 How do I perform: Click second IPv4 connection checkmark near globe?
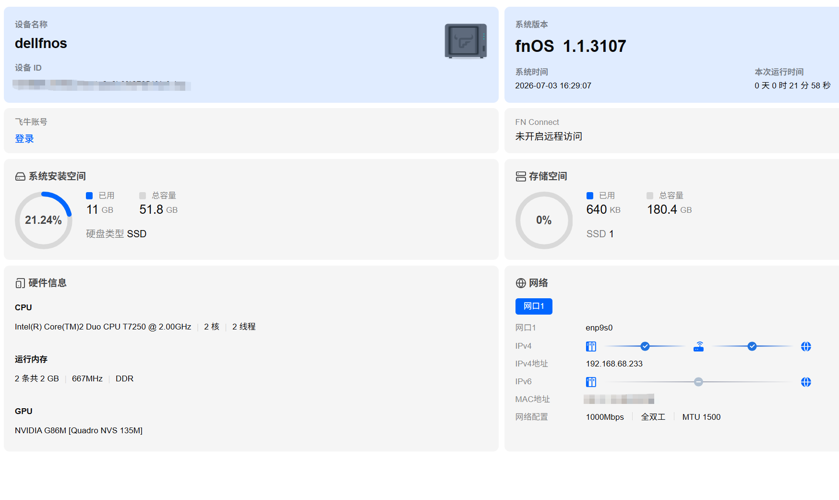tap(752, 346)
